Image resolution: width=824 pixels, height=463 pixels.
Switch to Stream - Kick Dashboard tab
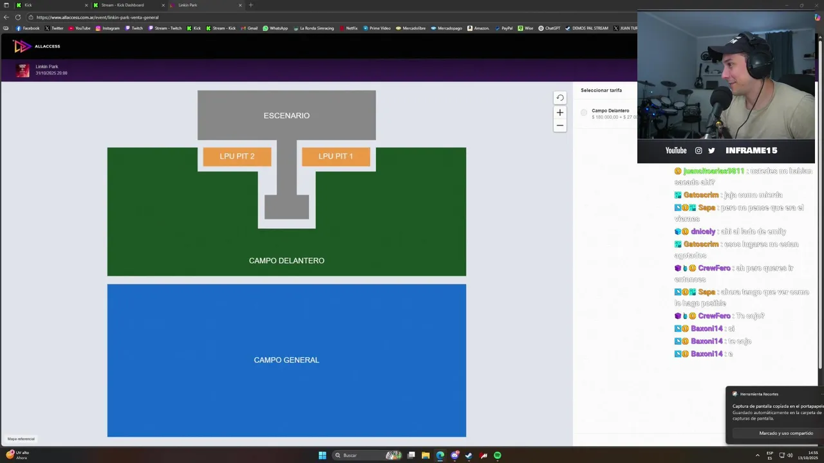coord(129,5)
